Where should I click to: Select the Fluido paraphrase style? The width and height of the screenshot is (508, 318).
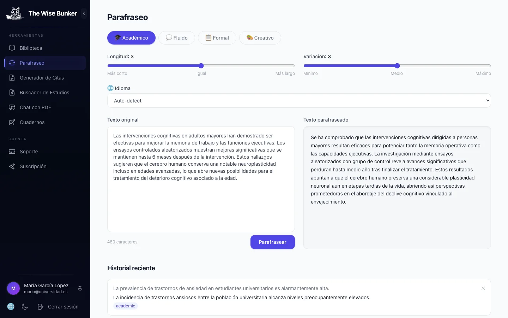point(176,38)
